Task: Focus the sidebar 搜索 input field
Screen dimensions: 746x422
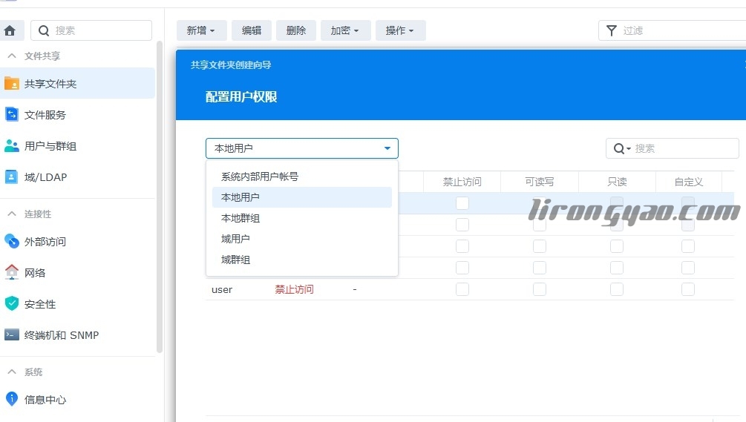Action: 91,30
